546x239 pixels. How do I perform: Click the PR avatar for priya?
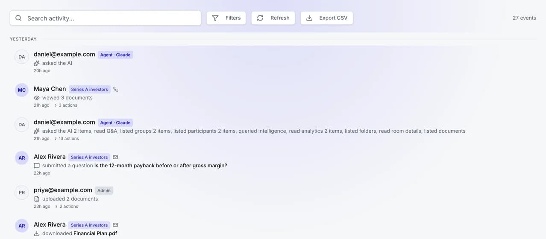pyautogui.click(x=22, y=192)
